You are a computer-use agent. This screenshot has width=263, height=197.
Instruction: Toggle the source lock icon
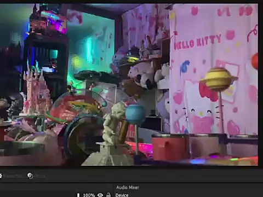pos(108,195)
